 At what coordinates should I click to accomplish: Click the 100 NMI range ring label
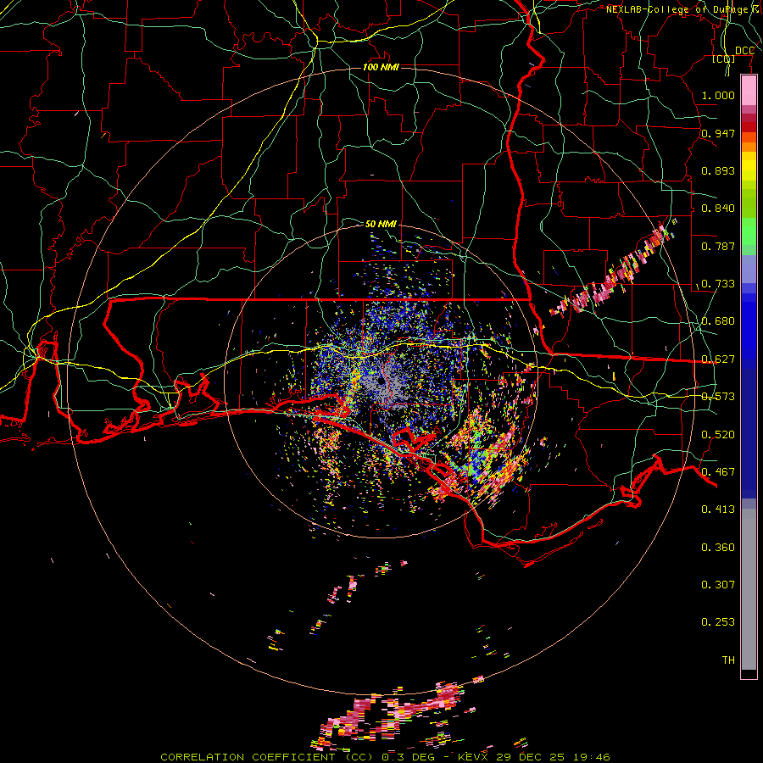click(x=381, y=67)
